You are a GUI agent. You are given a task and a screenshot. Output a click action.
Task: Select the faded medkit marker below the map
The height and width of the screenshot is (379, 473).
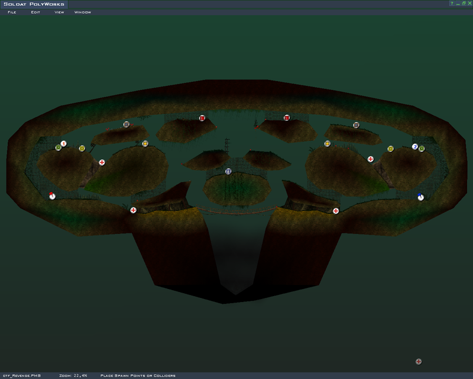pyautogui.click(x=419, y=361)
